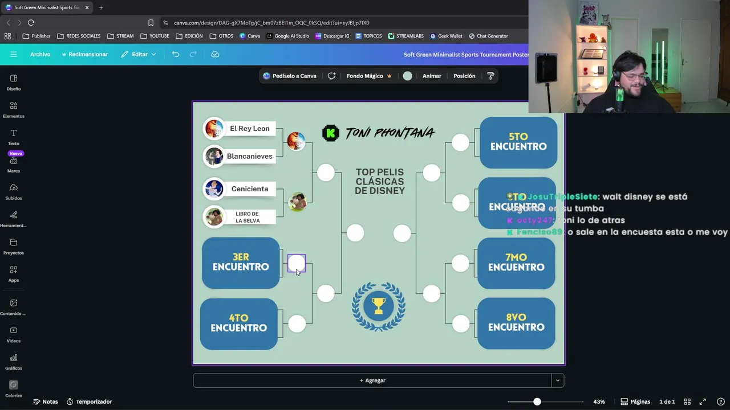Image resolution: width=730 pixels, height=410 pixels.
Task: Open the Google AI Studio bookmark
Action: click(287, 36)
